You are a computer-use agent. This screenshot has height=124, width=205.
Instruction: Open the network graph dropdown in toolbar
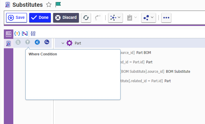click(x=115, y=18)
